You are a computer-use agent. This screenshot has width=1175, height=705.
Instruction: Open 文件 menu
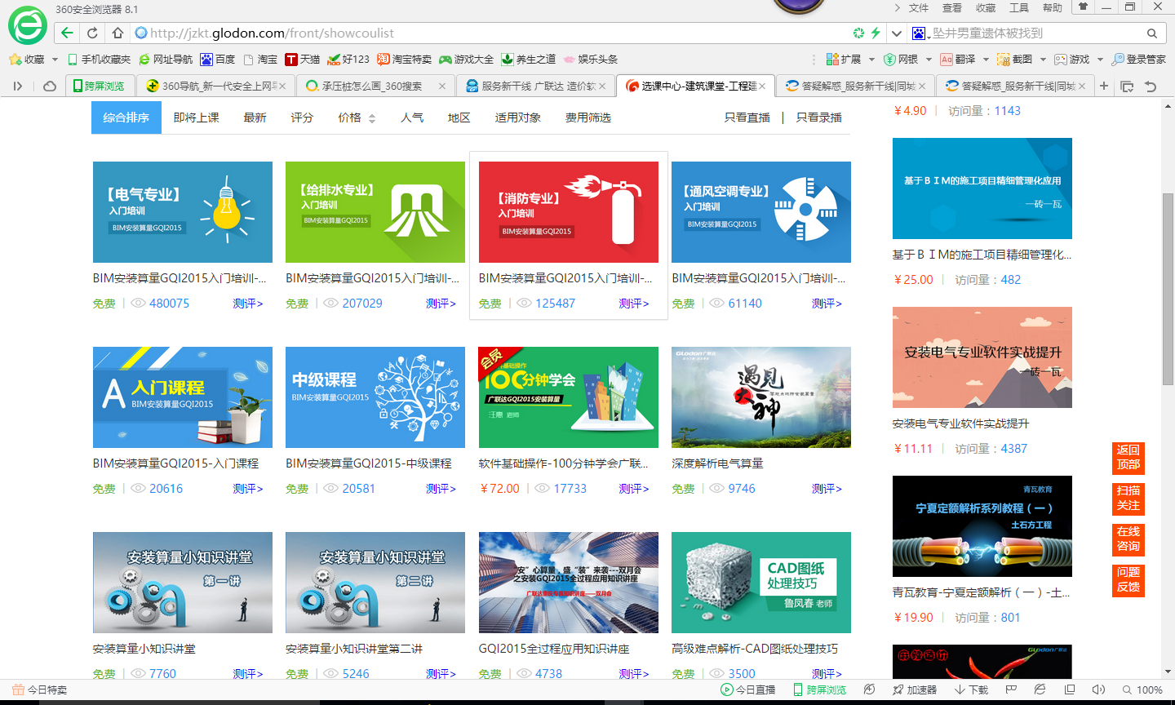919,7
